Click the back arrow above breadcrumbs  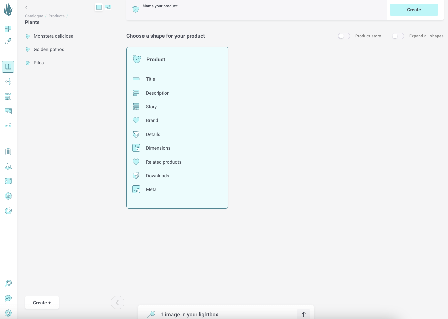point(27,7)
